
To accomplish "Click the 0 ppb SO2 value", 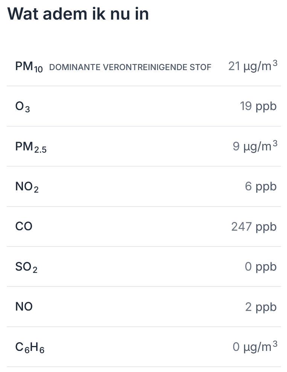I will click(x=261, y=267).
